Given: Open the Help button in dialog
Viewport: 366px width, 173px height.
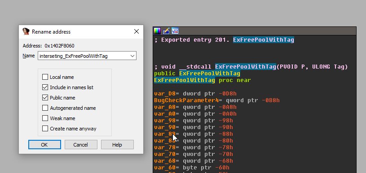Looking at the screenshot, I should pyautogui.click(x=117, y=145).
